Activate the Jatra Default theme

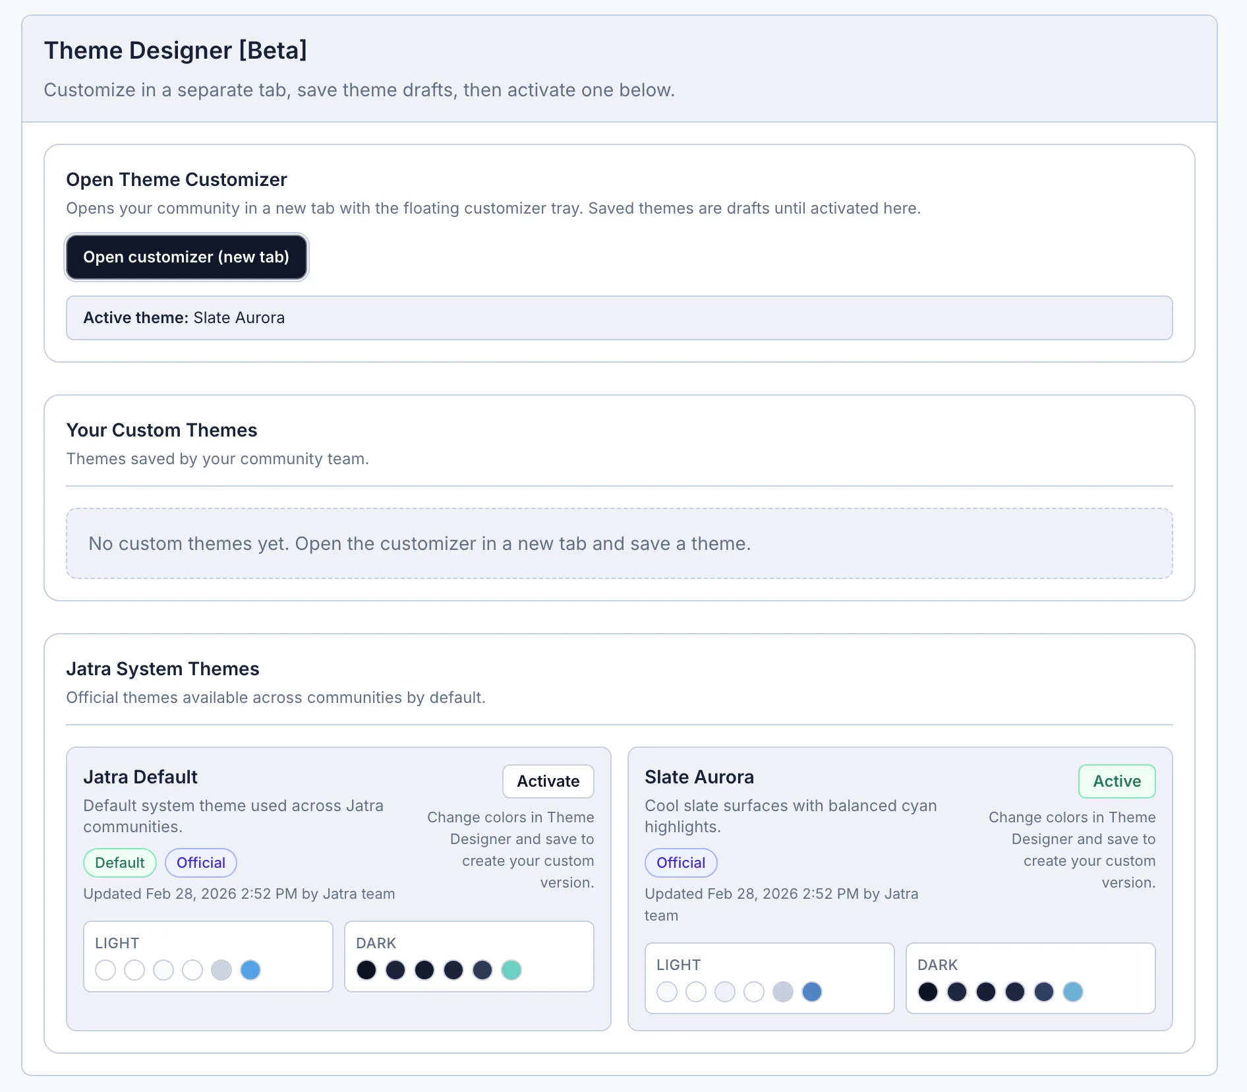[548, 781]
